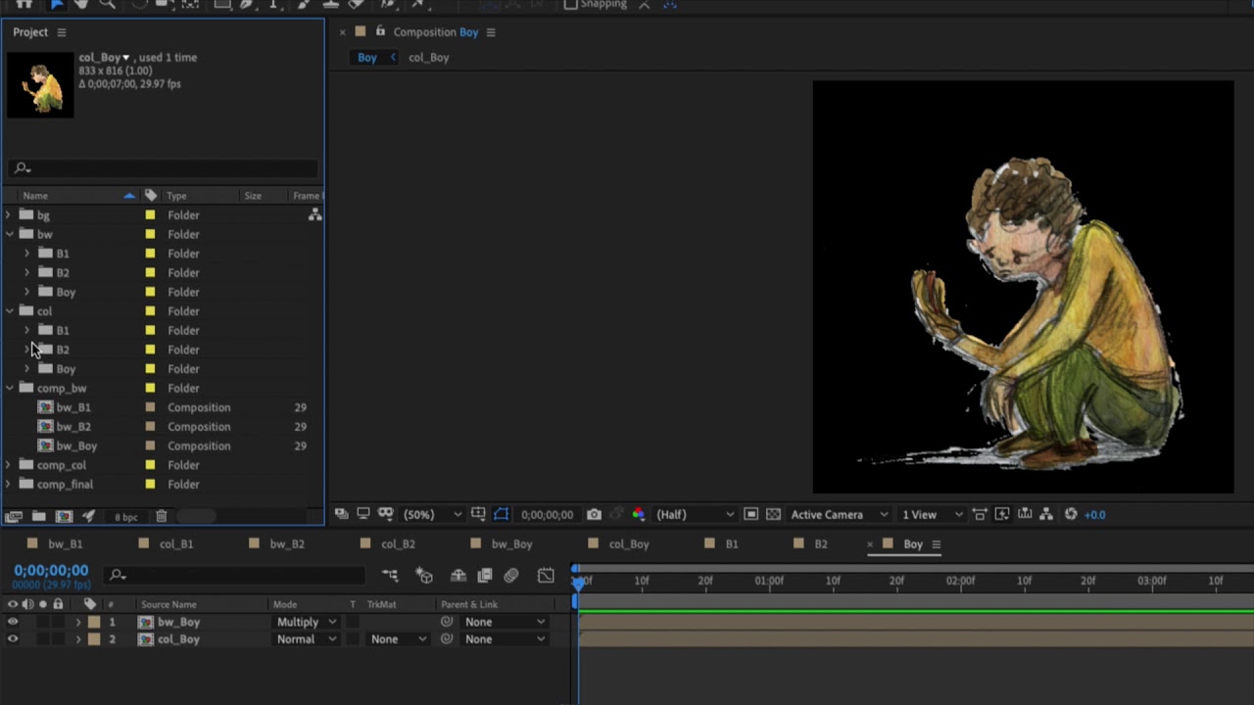Screen dimensions: 1254x705
Task: Toggle the Composition viewer lock icon
Action: pos(380,31)
